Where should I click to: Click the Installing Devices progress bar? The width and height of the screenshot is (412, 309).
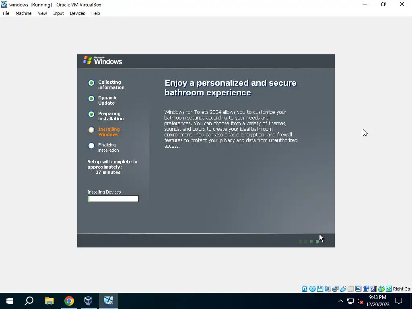pos(113,199)
